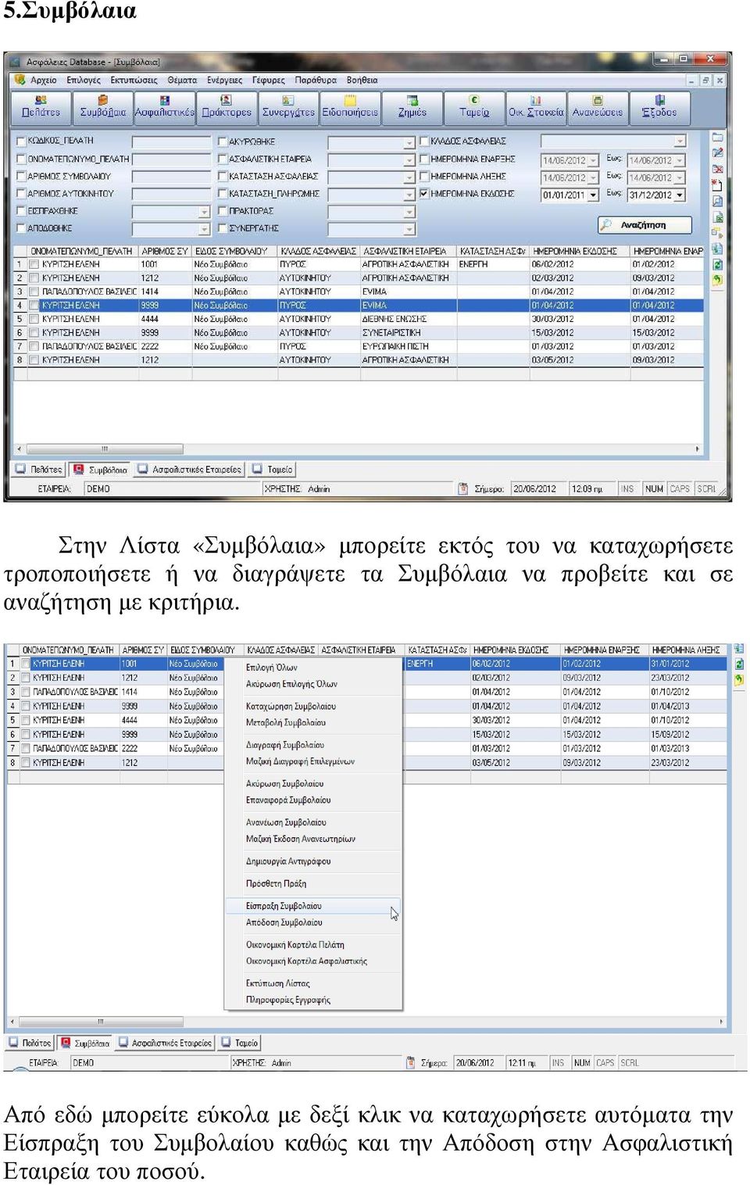Open the Πελάτες toolbar button
This screenshot has height=1185, width=750.
click(x=41, y=107)
